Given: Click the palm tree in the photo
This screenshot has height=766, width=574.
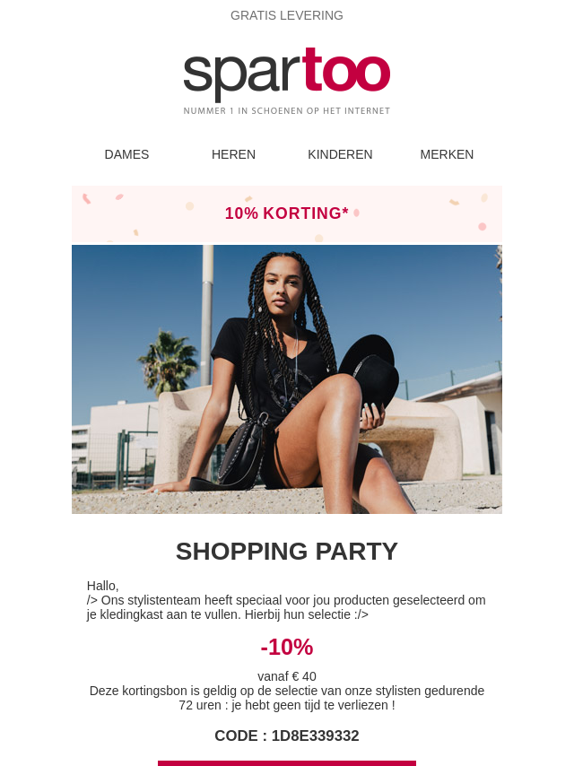Looking at the screenshot, I should click(168, 361).
